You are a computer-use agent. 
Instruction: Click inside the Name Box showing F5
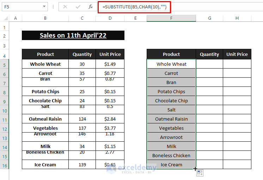[21, 7]
